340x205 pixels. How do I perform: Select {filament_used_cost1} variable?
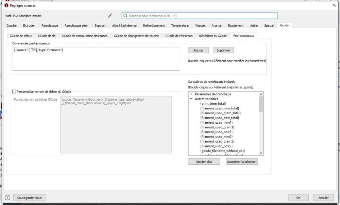click(216, 132)
